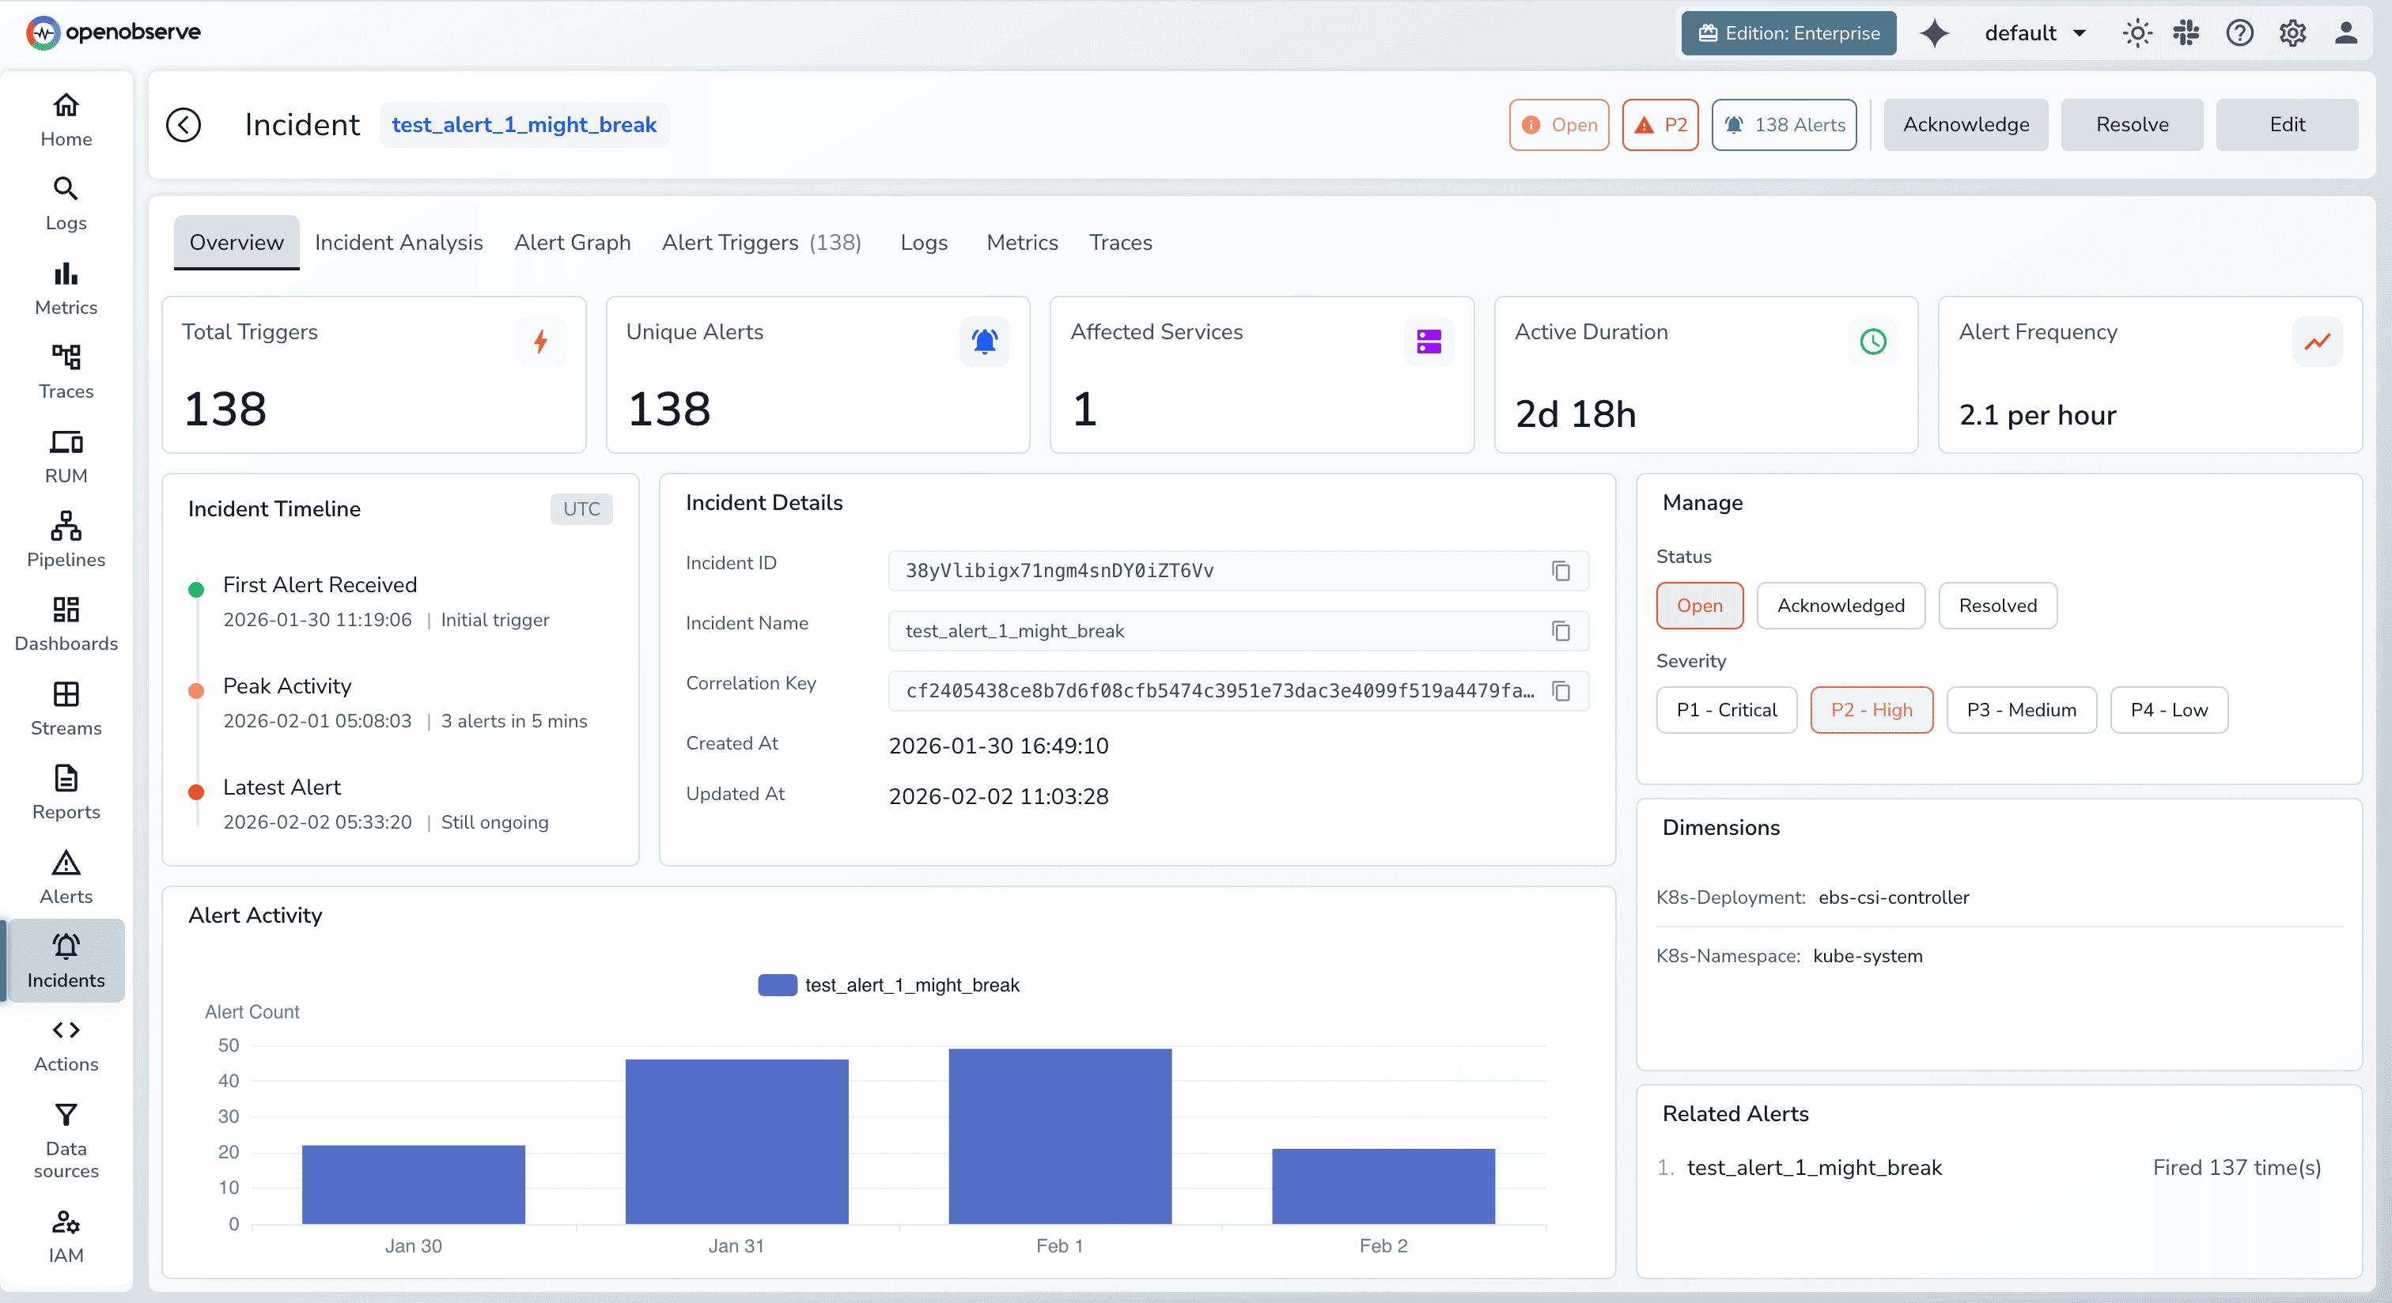Open settings using the gear icon
Image resolution: width=2392 pixels, height=1303 pixels.
click(x=2291, y=32)
